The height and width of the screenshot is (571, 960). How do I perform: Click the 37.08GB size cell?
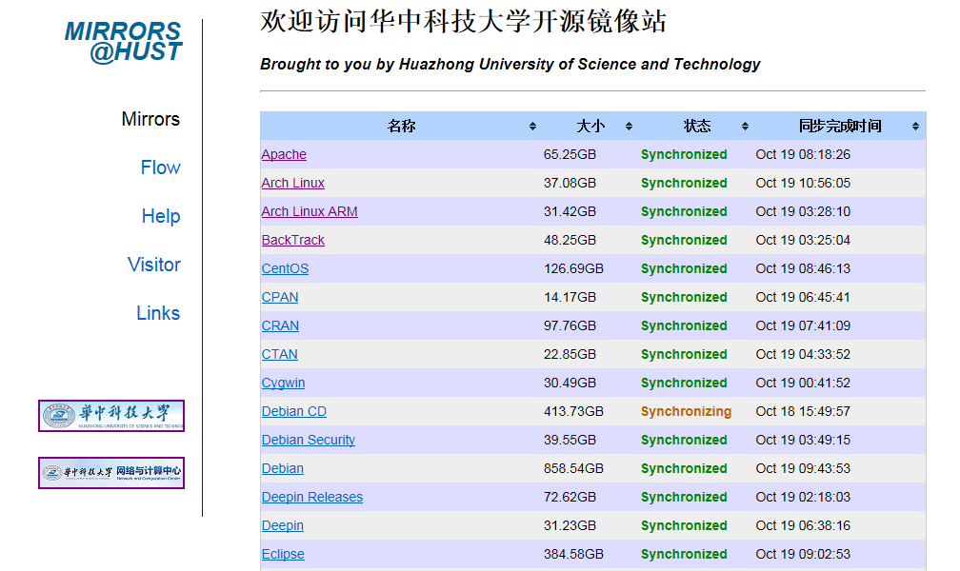(570, 183)
